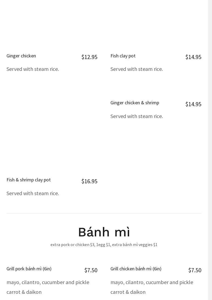Click the Ginger chicken & shrimp price
The image size is (212, 300).
pyautogui.click(x=193, y=104)
